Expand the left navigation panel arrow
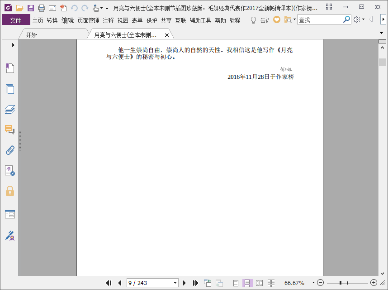The image size is (388, 290). 13,45
